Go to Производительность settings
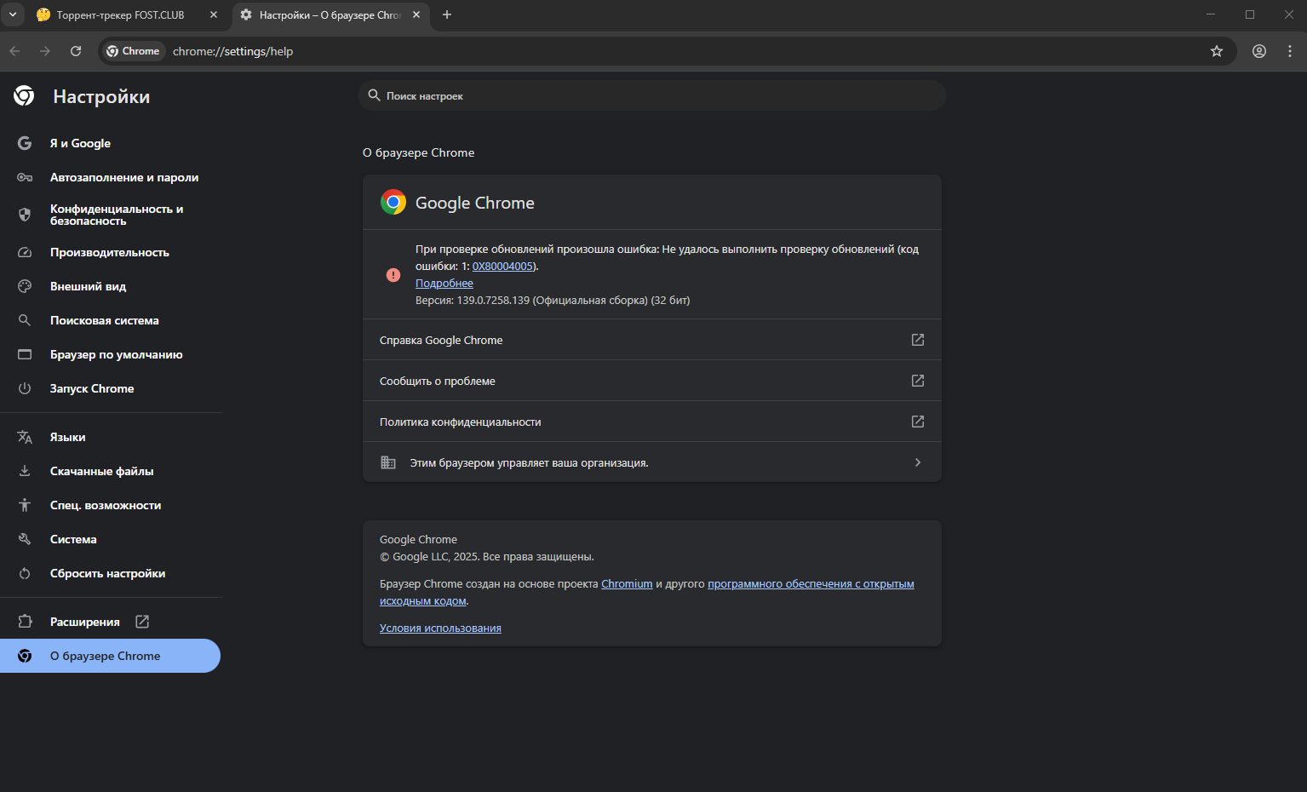This screenshot has height=792, width=1307. point(111,252)
